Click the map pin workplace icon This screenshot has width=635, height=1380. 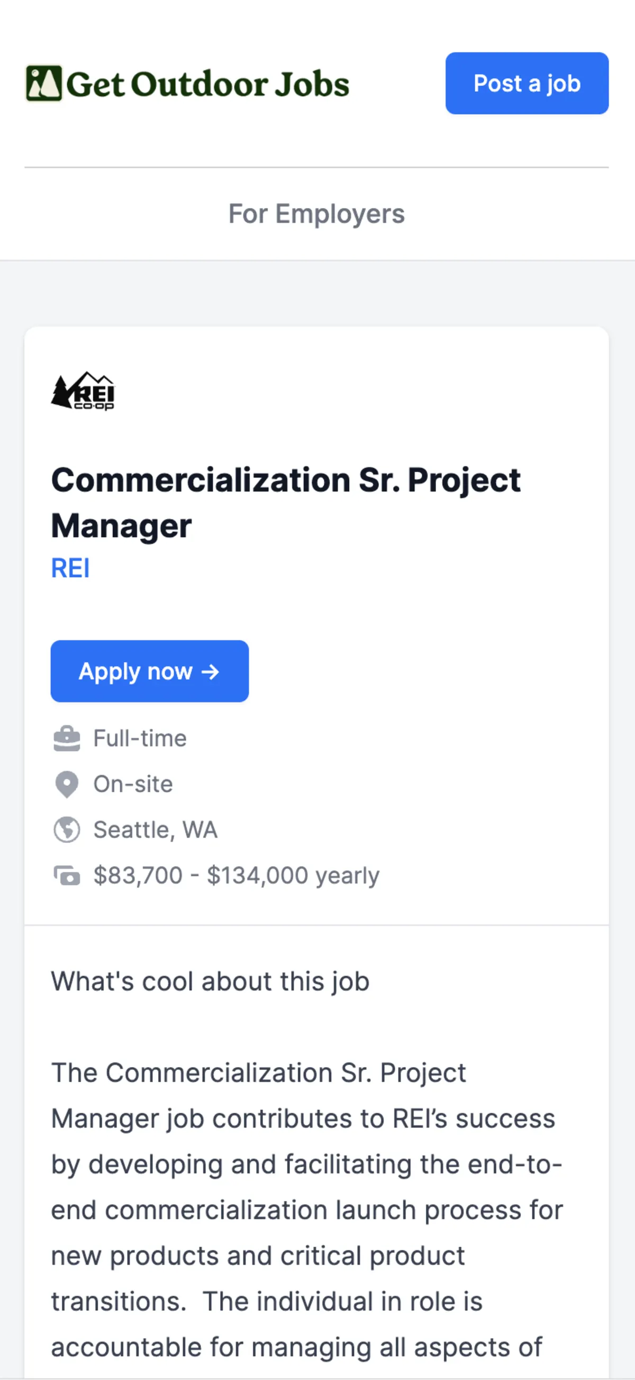[67, 784]
